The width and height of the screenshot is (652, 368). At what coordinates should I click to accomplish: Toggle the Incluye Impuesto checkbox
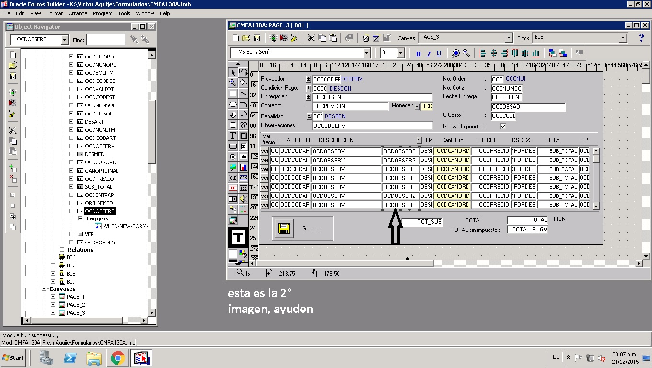(503, 126)
